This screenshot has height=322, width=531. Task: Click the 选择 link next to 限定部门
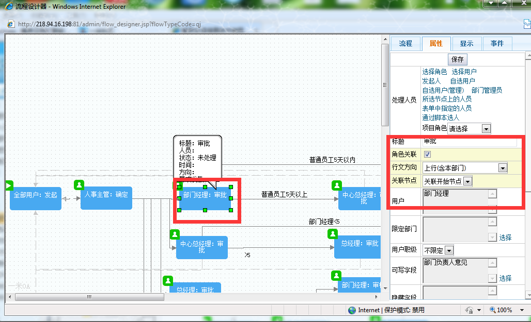click(x=505, y=238)
